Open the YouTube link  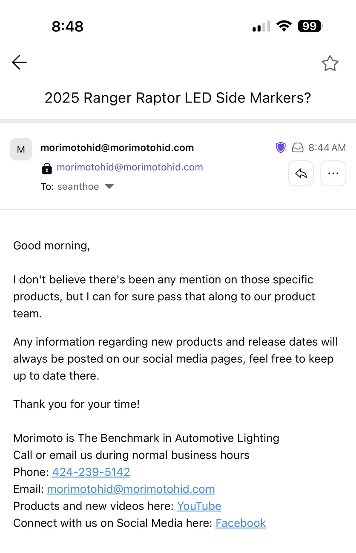[199, 506]
